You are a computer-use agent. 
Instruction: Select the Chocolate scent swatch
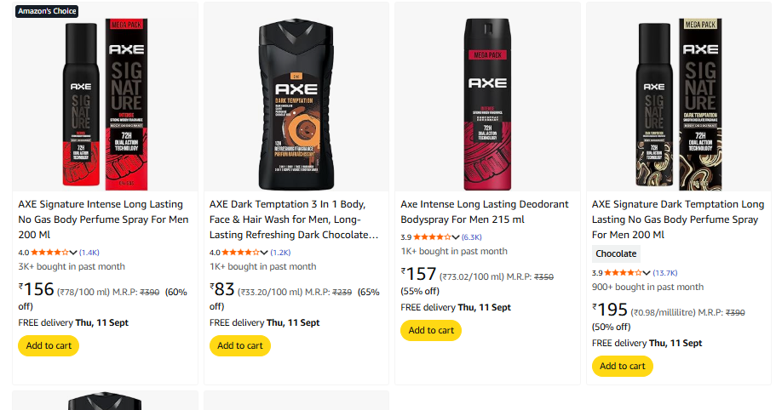[616, 253]
